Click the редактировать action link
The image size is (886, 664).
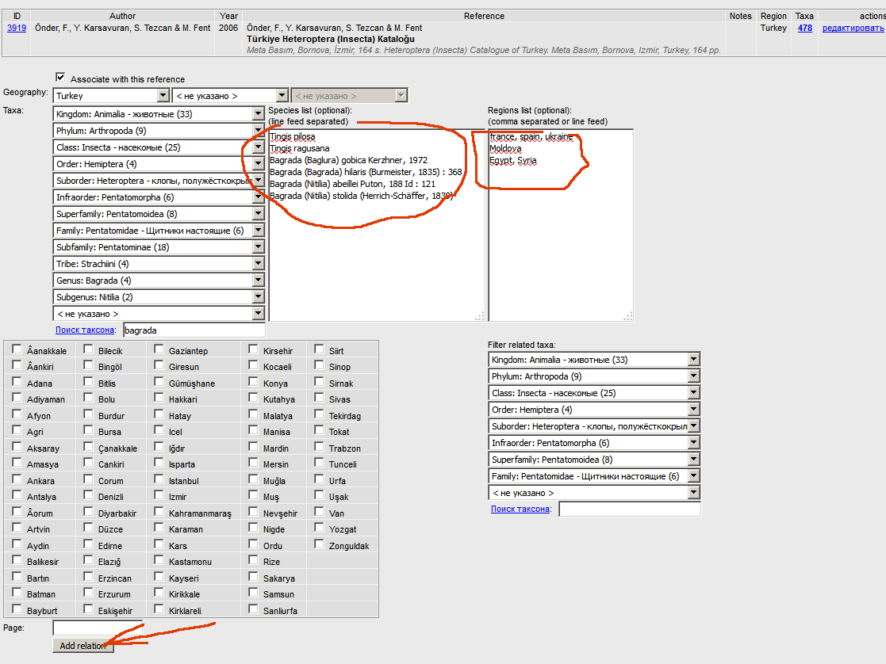pos(853,28)
